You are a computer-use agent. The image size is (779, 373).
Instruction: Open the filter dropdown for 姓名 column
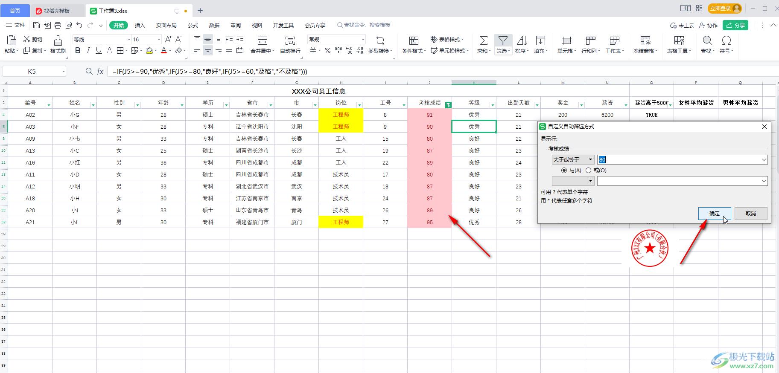point(93,105)
